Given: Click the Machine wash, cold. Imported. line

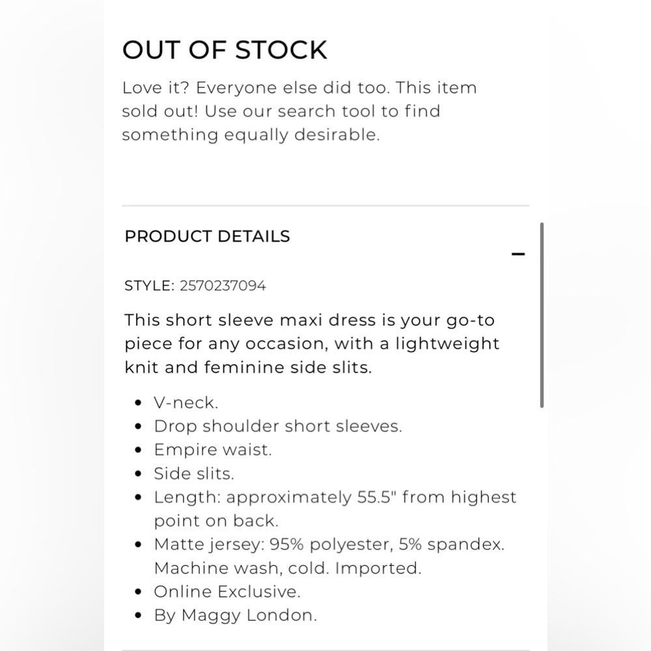Looking at the screenshot, I should (288, 568).
